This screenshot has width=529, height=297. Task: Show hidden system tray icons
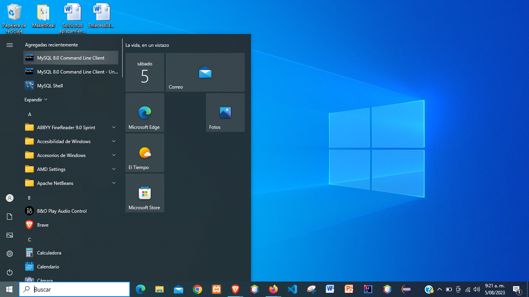[439, 289]
